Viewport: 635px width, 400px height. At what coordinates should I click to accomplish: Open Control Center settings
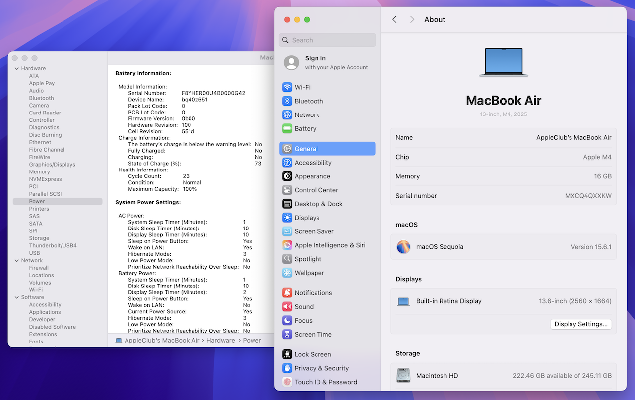327,190
